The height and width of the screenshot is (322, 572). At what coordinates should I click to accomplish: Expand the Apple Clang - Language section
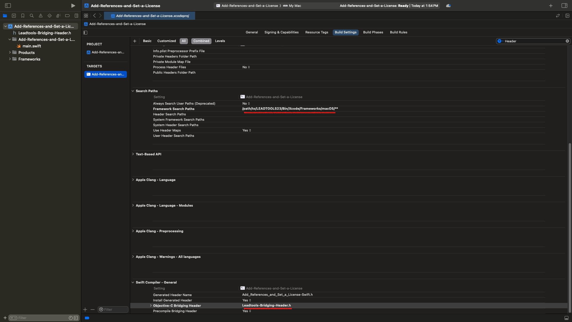[133, 180]
